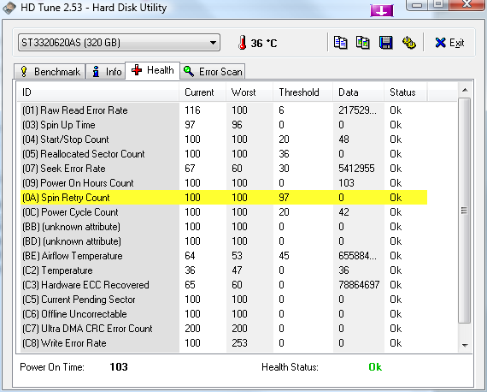
Task: Select the (BB) unknown attribute row
Action: [x=224, y=227]
